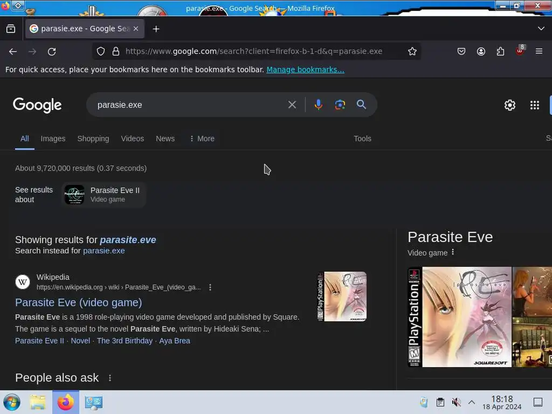Open the large Parasite Eve cover image
Screen dimensions: 552x414
(459, 317)
